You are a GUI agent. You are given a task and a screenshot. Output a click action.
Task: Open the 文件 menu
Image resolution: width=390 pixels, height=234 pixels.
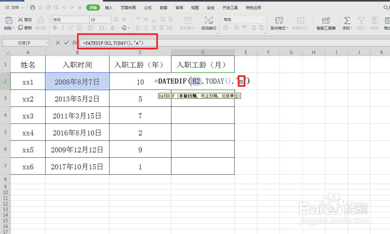pyautogui.click(x=15, y=7)
